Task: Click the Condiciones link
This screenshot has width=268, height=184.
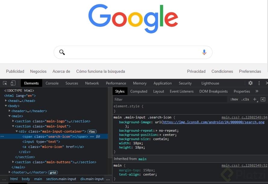Action: [222, 71]
